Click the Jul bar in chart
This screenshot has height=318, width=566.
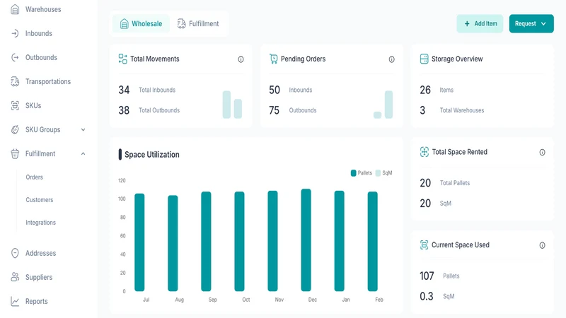point(139,242)
